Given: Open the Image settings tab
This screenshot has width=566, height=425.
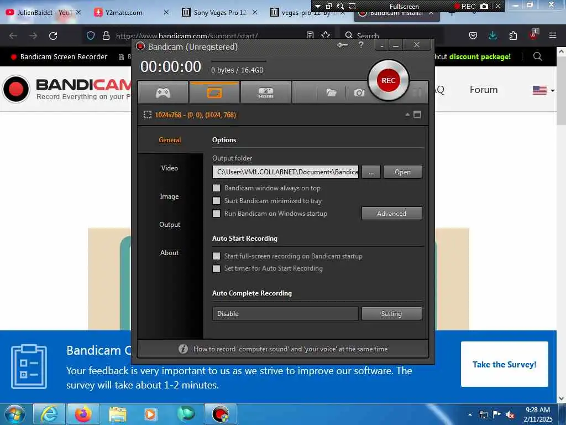Looking at the screenshot, I should (170, 196).
